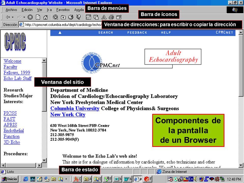The width and height of the screenshot is (244, 183).
Task: Open the Fellows, 1999 link
Action: pyautogui.click(x=17, y=73)
